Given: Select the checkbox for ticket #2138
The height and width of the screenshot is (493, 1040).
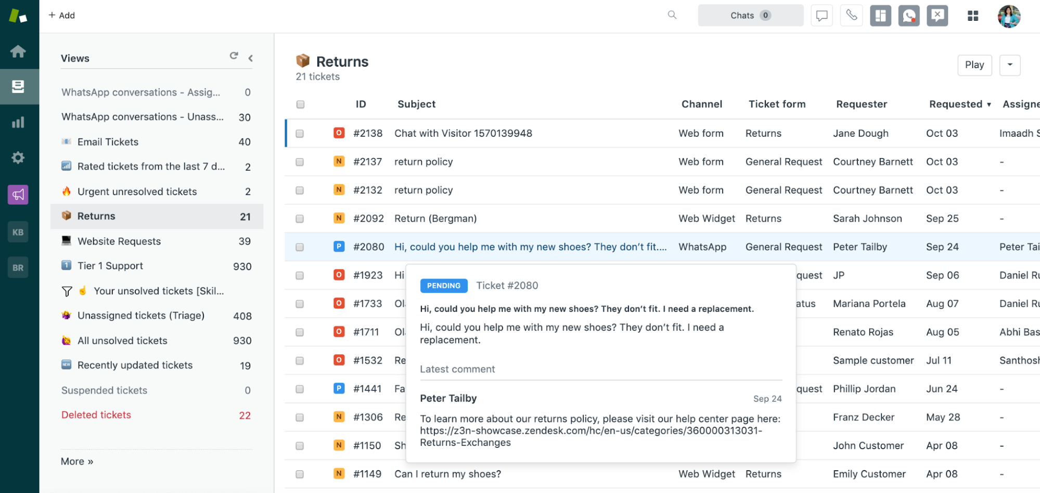Looking at the screenshot, I should coord(300,133).
